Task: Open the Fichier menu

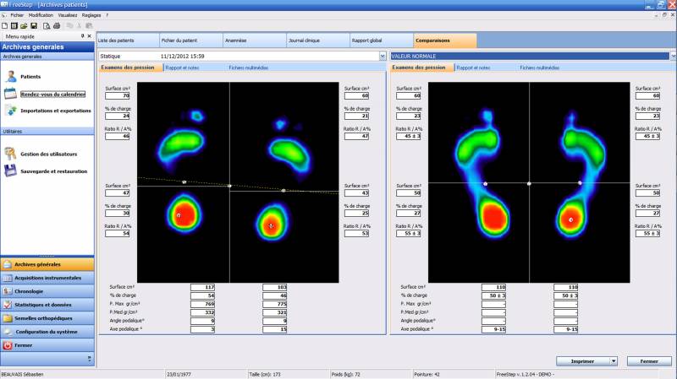Action: 16,15
